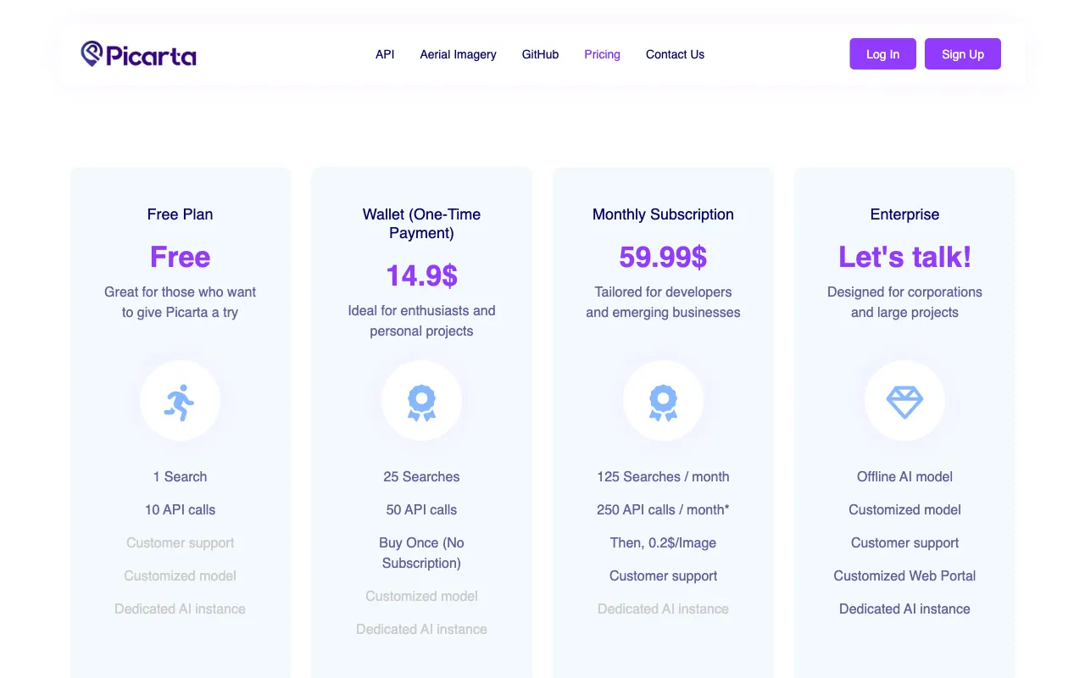Click Buy Once (No Subscription) text
Screen dimensions: 1085x678
click(x=421, y=553)
